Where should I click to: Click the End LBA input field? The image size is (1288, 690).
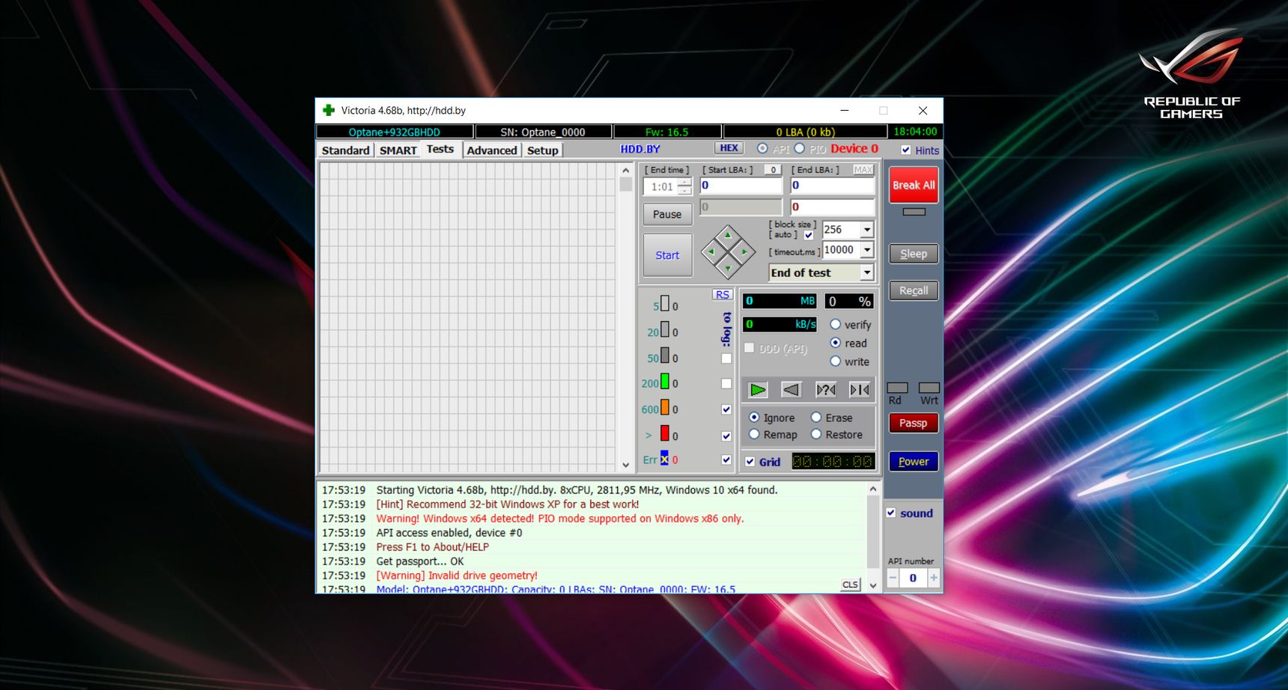[833, 186]
